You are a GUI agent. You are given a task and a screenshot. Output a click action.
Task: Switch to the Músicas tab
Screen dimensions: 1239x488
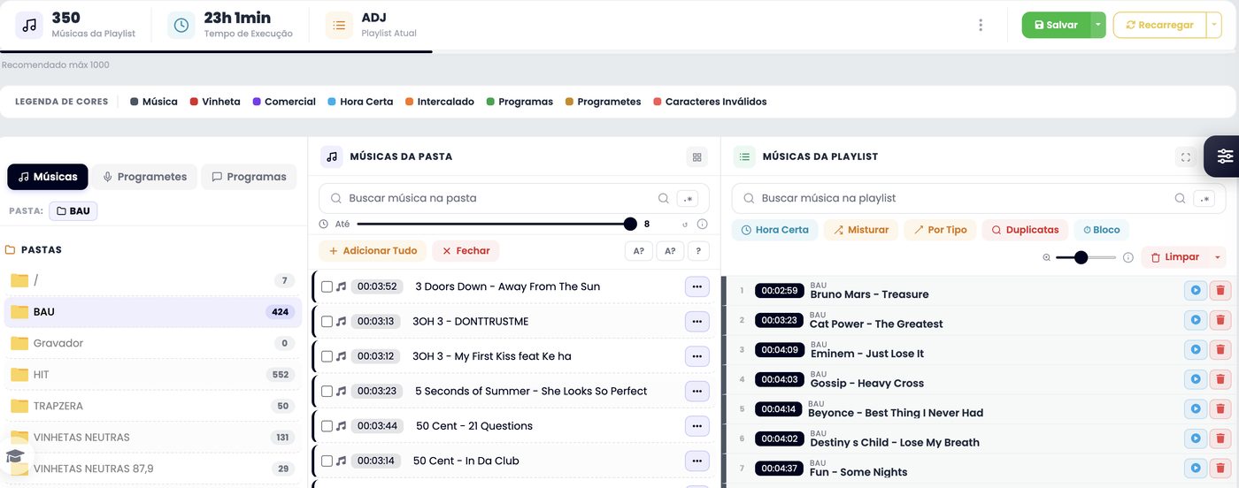tap(48, 177)
